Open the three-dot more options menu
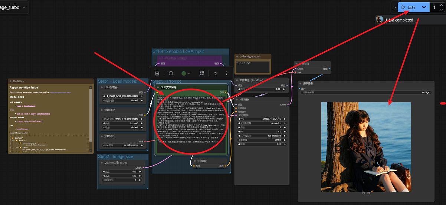 click(x=226, y=73)
